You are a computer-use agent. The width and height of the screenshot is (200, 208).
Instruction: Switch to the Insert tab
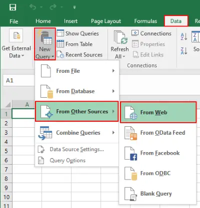tap(70, 21)
